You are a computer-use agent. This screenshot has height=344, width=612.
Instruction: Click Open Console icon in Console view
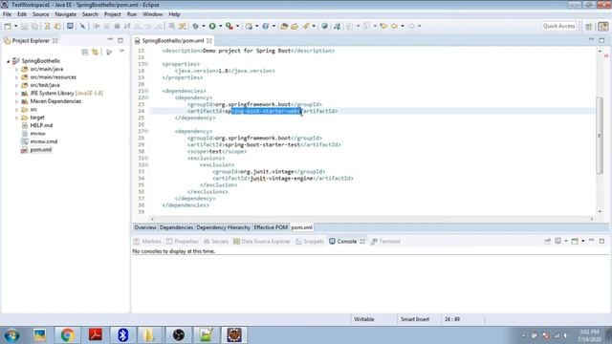(575, 241)
